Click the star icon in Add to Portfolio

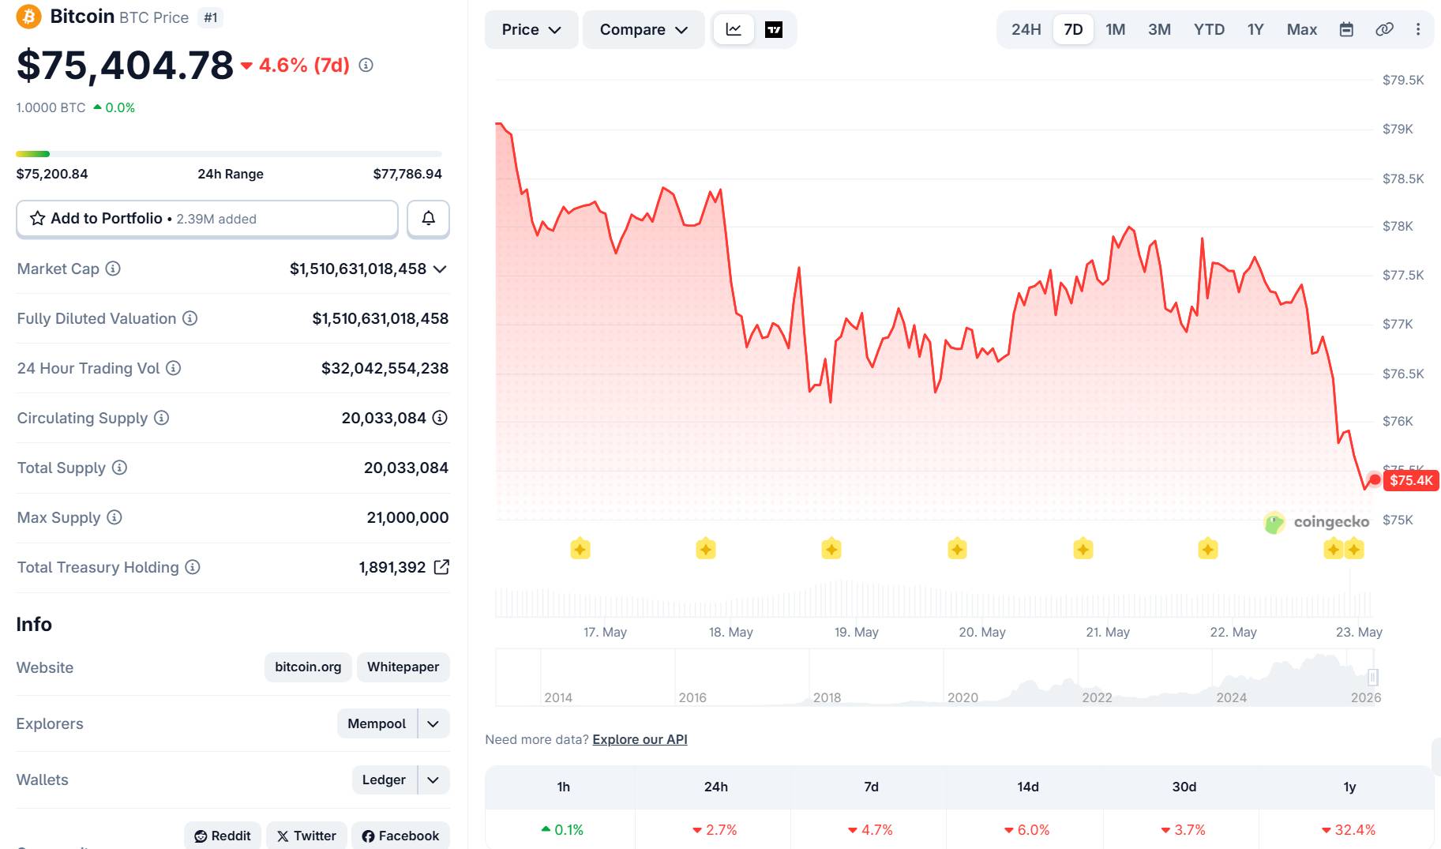(x=37, y=218)
